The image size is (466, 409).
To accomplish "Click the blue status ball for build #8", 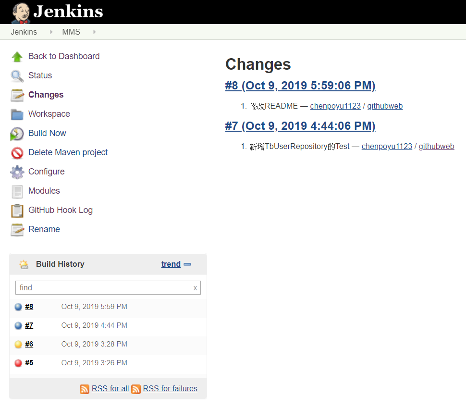I will tap(18, 307).
